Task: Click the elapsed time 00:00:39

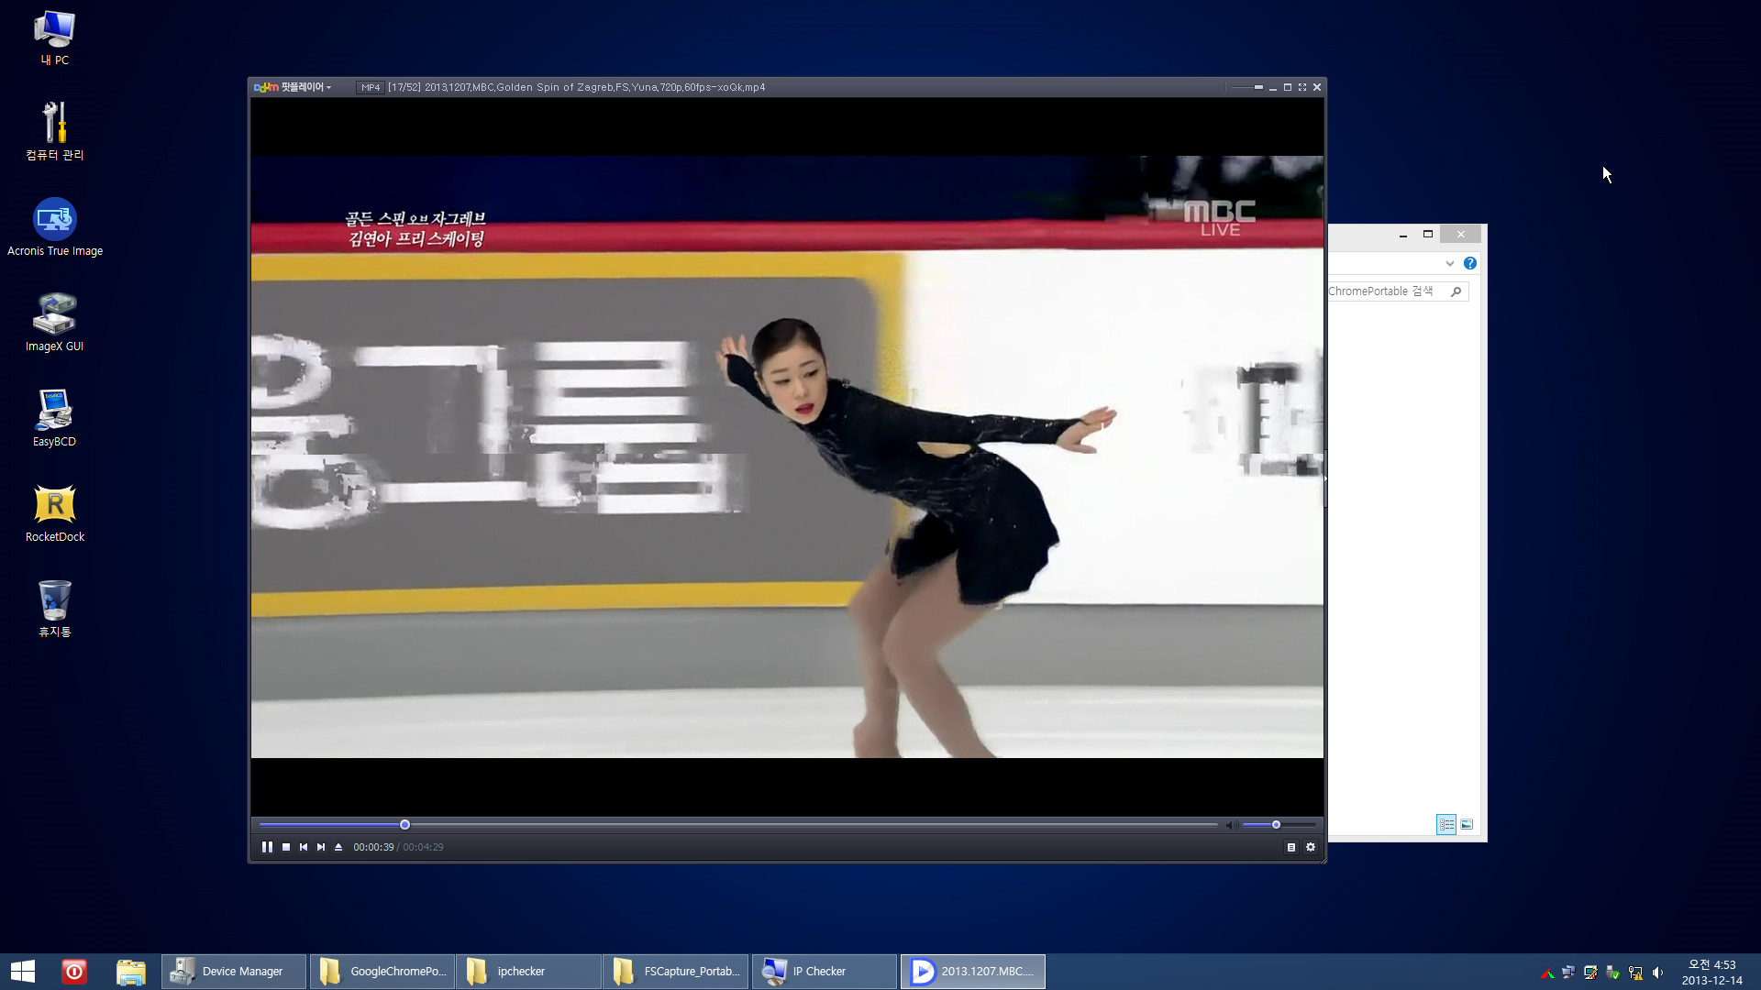Action: click(373, 847)
